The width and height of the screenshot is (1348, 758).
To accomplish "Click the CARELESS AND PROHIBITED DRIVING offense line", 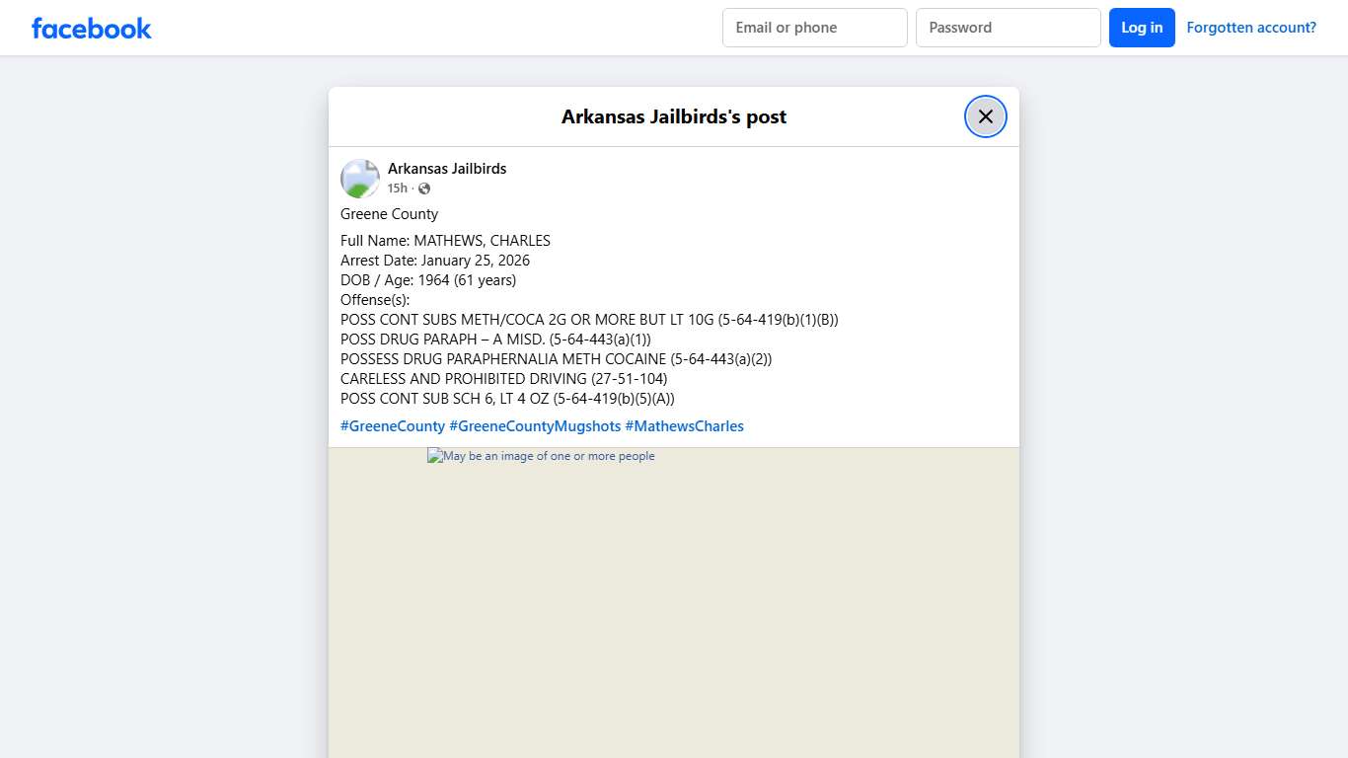I will 503,379.
